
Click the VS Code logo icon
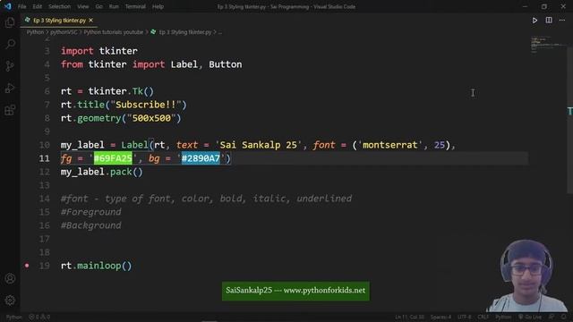click(x=8, y=6)
